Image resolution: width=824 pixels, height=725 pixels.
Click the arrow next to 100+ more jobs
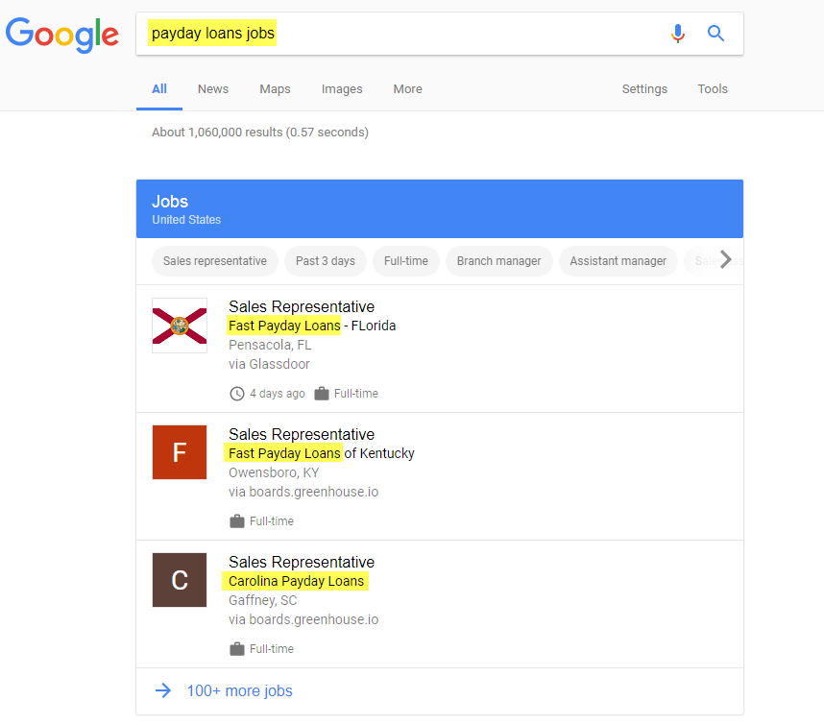click(x=163, y=690)
